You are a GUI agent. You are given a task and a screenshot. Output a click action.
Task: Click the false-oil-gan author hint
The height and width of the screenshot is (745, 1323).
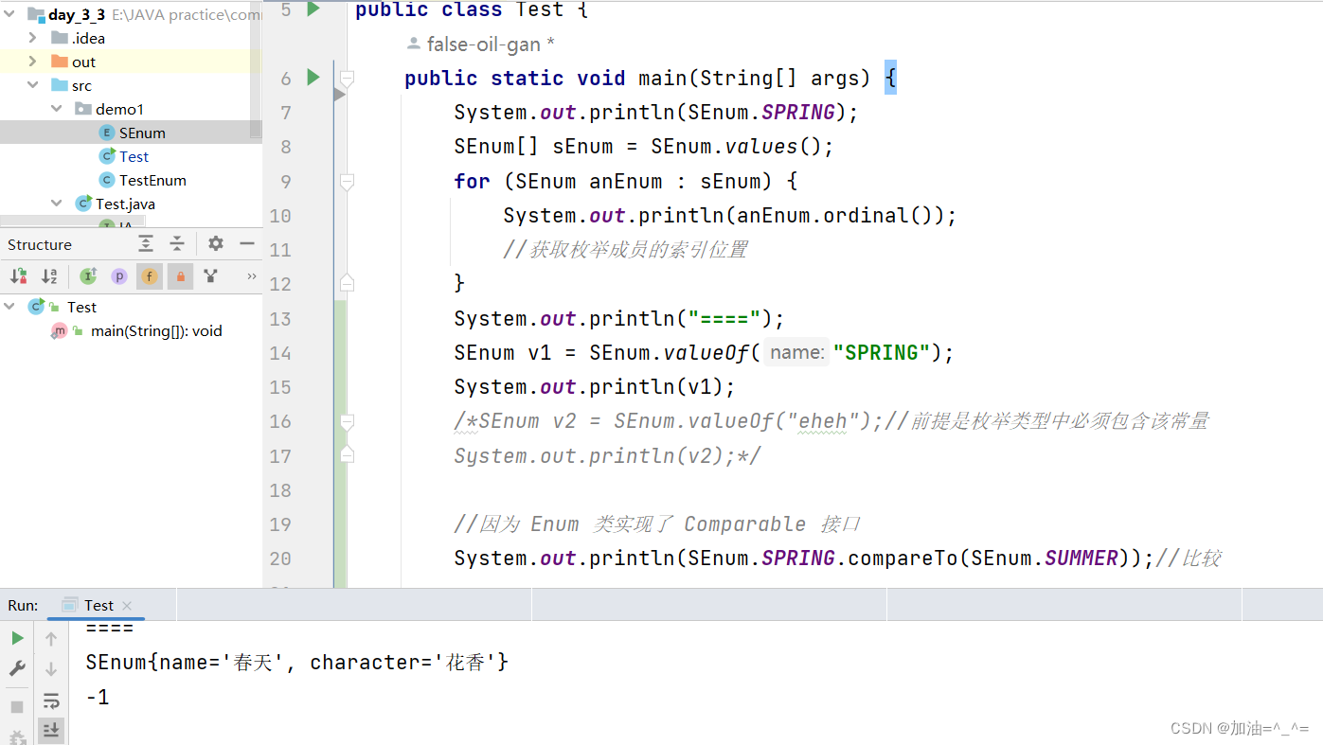click(481, 44)
